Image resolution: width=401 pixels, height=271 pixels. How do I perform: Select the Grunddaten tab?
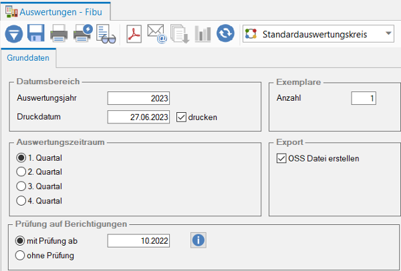tap(28, 57)
